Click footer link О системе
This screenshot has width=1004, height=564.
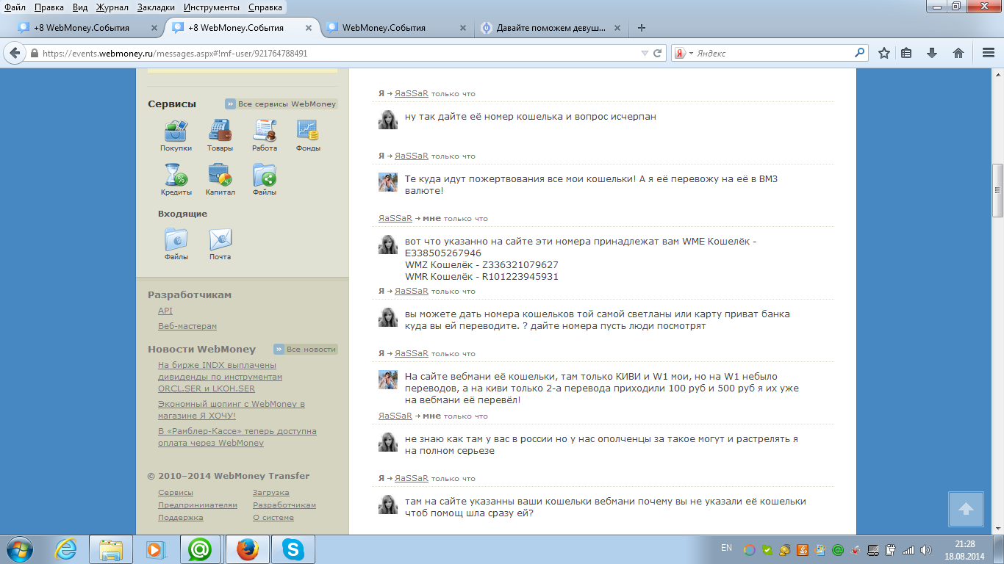click(x=273, y=518)
